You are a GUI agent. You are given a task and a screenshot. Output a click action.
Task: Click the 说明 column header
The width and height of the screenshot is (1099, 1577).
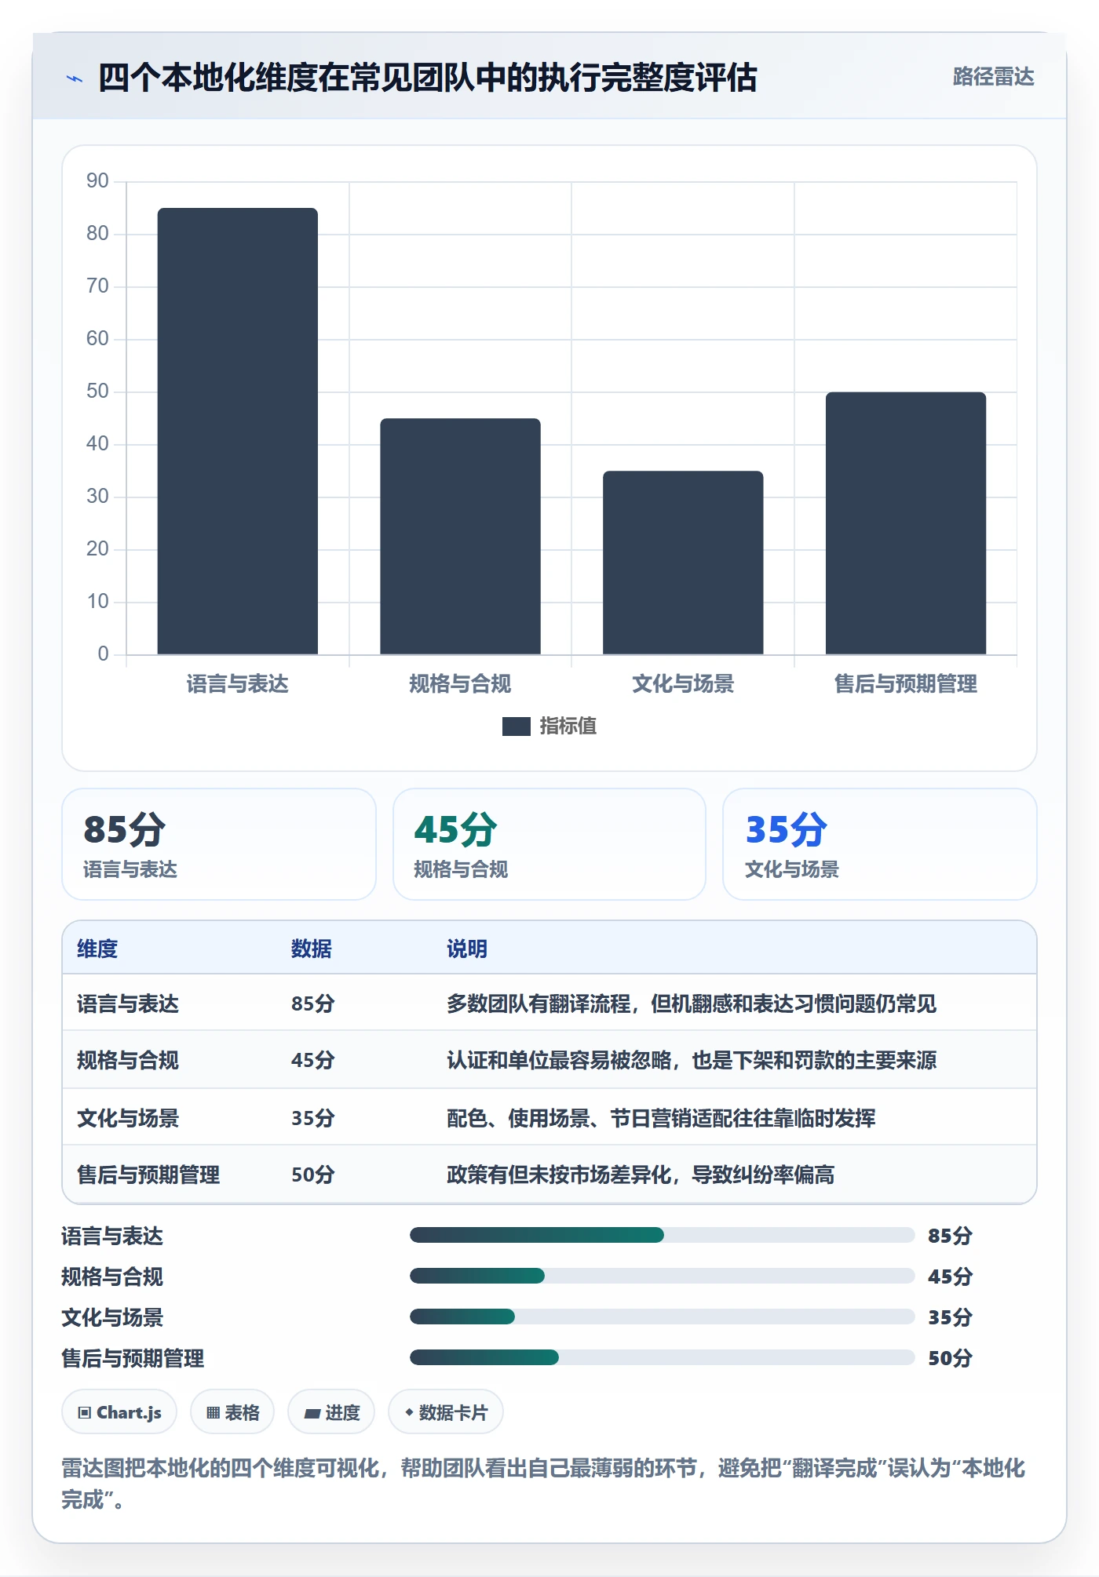[x=467, y=949]
